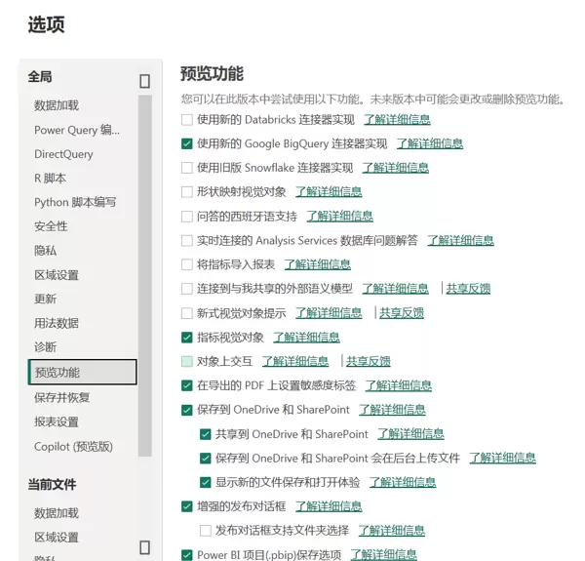Open the DirectQuery settings page

point(63,154)
